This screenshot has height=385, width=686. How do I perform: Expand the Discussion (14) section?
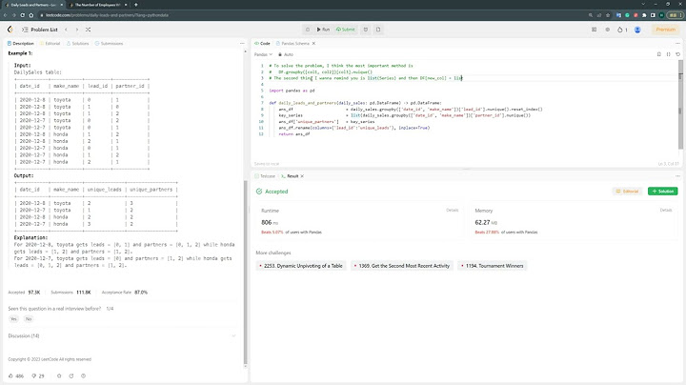point(123,336)
